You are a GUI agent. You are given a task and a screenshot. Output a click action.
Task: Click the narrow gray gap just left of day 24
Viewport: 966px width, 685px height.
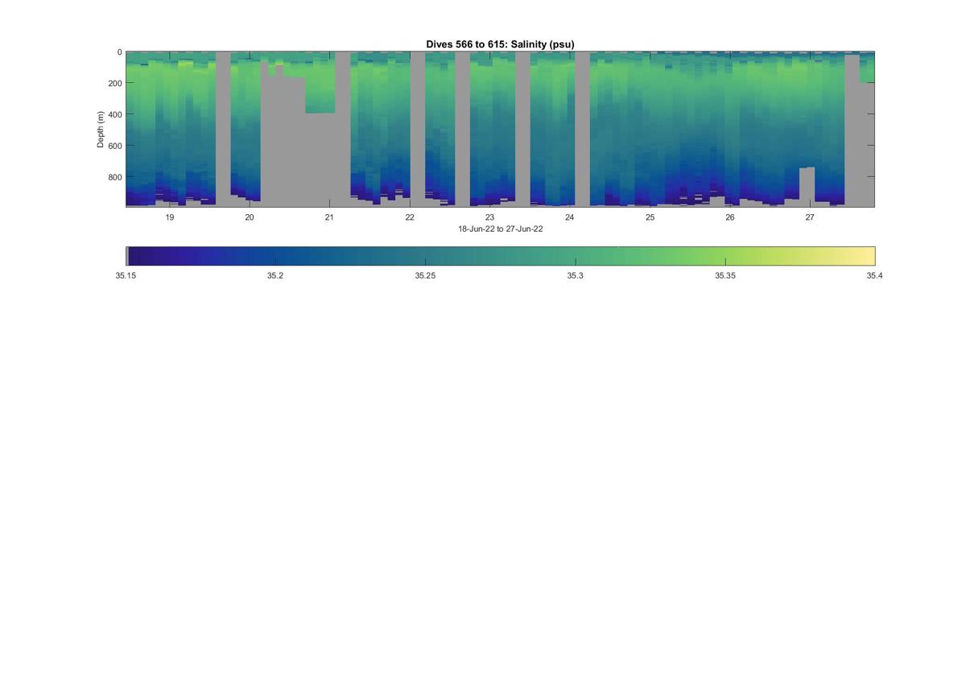pos(522,129)
